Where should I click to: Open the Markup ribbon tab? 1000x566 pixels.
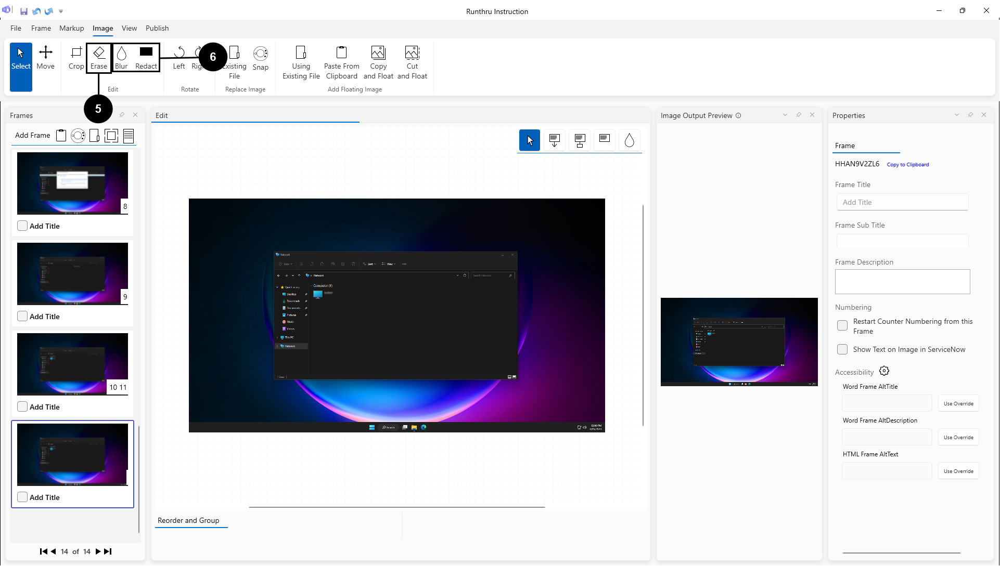click(71, 28)
